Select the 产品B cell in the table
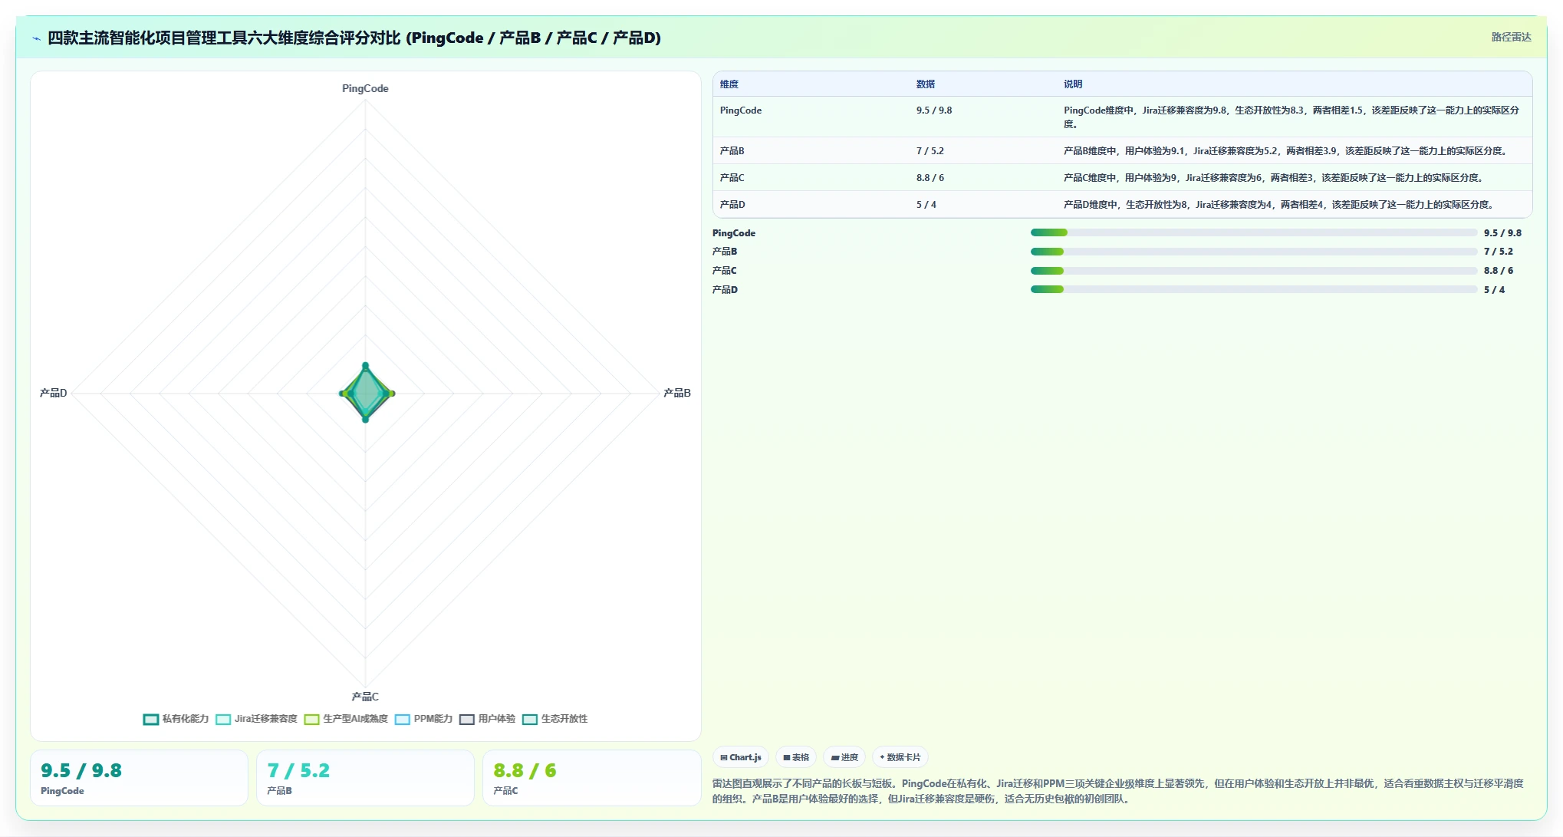The width and height of the screenshot is (1563, 837). (732, 151)
